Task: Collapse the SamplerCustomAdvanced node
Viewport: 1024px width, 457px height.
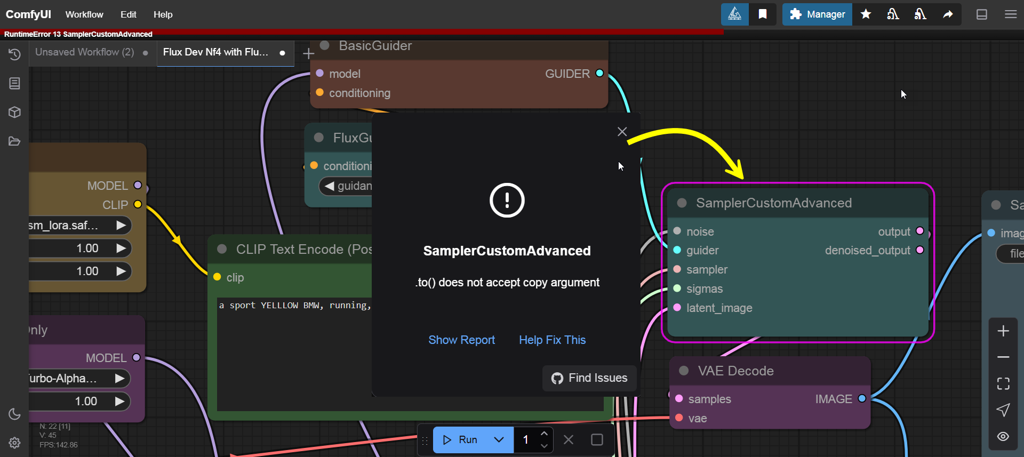Action: coord(682,203)
